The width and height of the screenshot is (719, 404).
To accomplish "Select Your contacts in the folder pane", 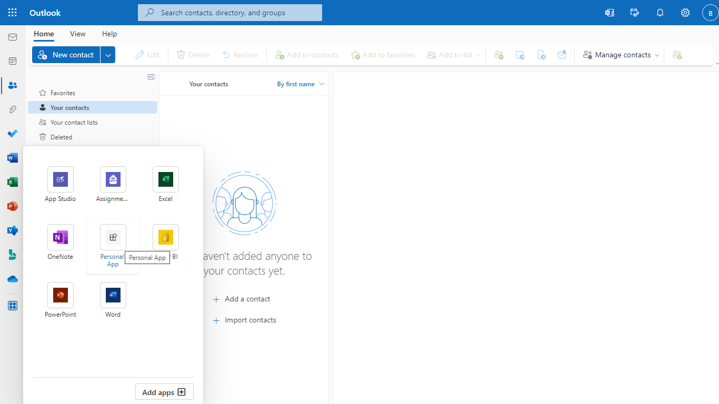I will (93, 107).
